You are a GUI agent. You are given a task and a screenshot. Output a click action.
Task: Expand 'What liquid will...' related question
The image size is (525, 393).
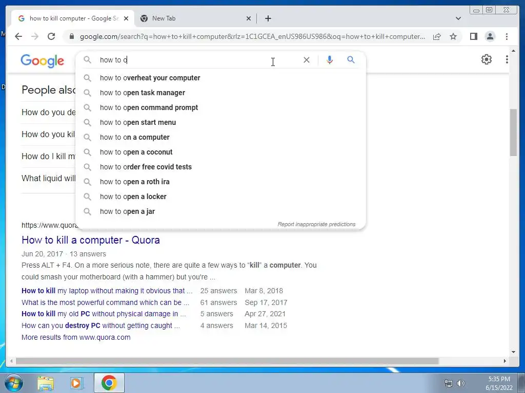[x=49, y=178]
